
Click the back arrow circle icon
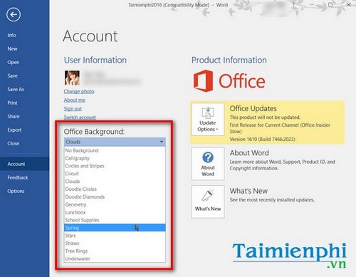pyautogui.click(x=14, y=15)
